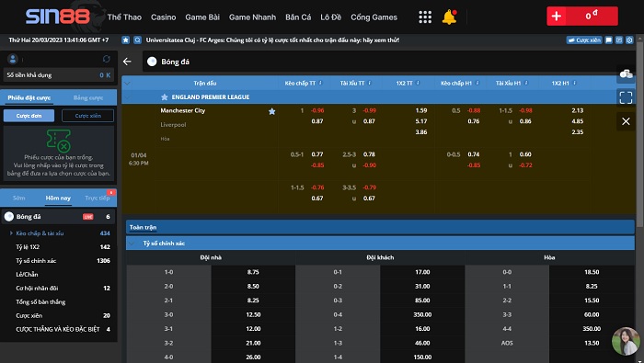Click the info icon next to 1X2 TT

(418, 83)
